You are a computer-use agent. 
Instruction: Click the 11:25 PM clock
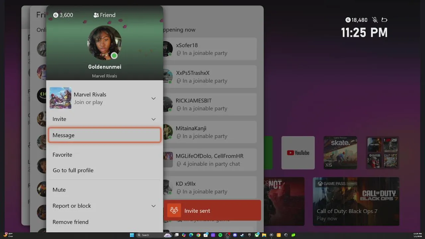point(364,33)
